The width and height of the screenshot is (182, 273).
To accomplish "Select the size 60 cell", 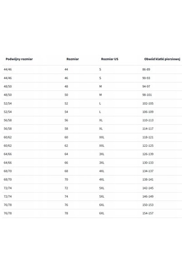I will pyautogui.click(x=66, y=137).
